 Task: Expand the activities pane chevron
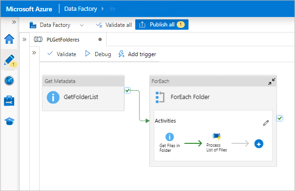tap(34, 53)
